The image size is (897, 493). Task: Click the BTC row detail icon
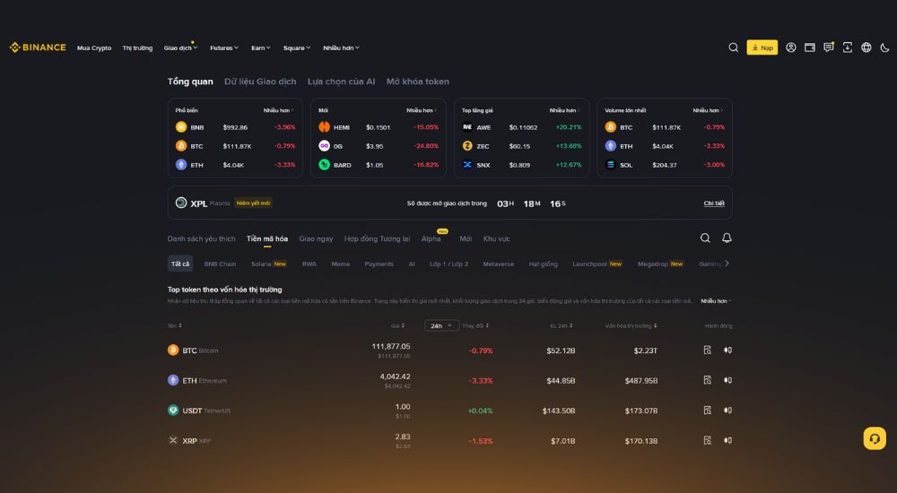707,350
